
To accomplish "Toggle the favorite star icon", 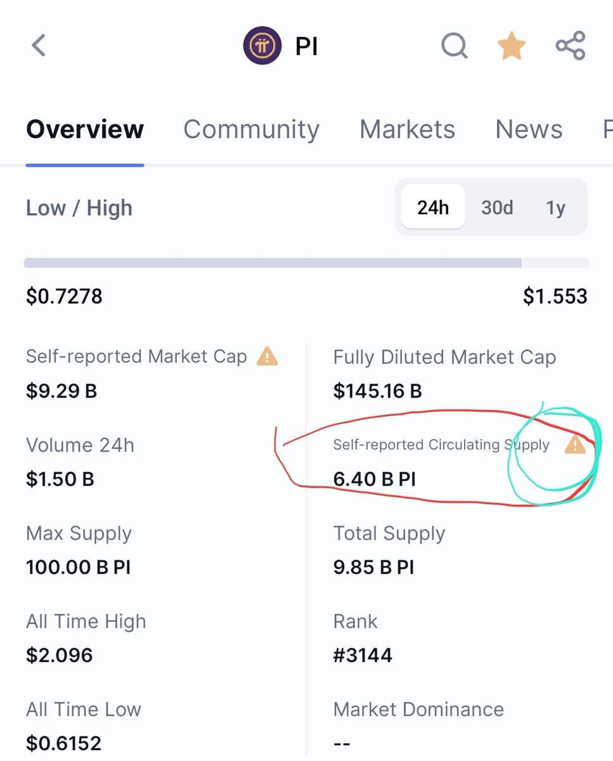I will click(x=511, y=46).
